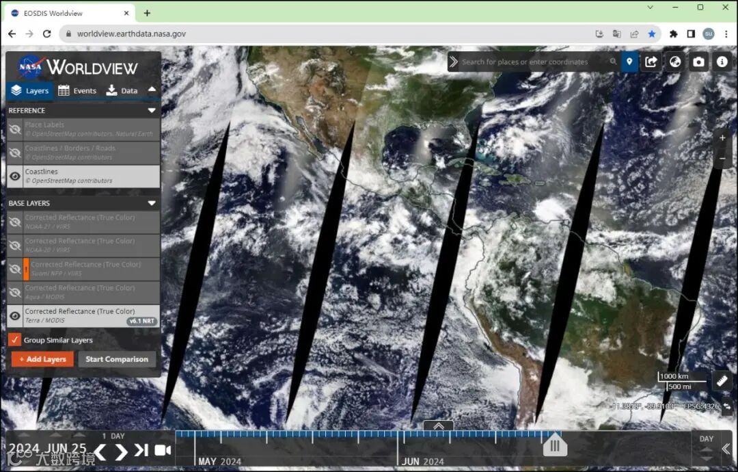Show the Aqua MODIS reflectance layer

pyautogui.click(x=15, y=293)
